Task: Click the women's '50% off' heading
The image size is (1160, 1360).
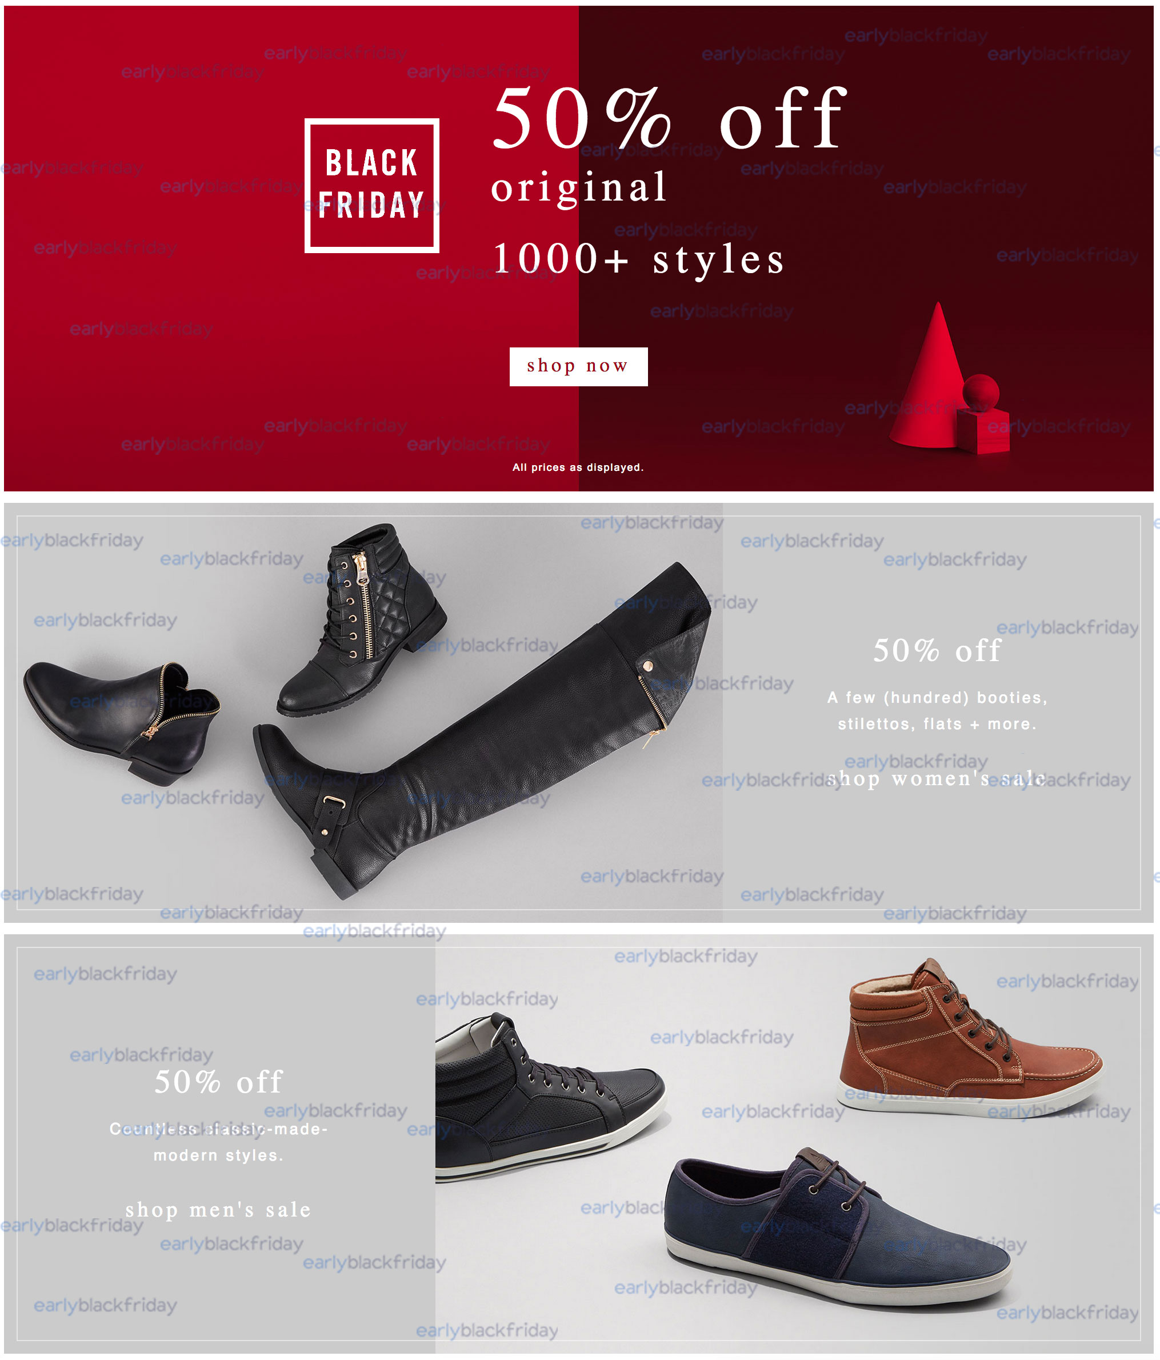Action: click(937, 650)
